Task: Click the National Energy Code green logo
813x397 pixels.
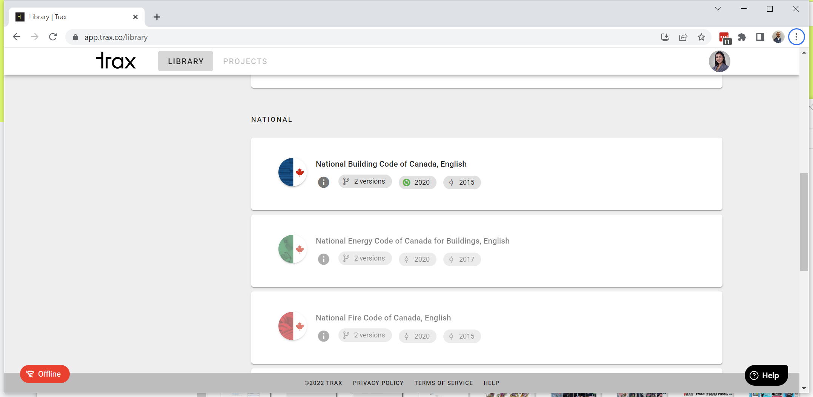Action: click(x=292, y=249)
